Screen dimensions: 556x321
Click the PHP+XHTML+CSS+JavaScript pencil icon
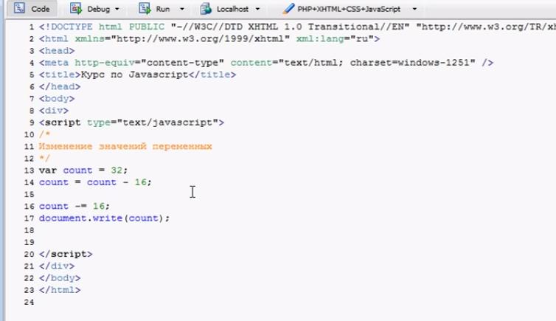coord(288,9)
